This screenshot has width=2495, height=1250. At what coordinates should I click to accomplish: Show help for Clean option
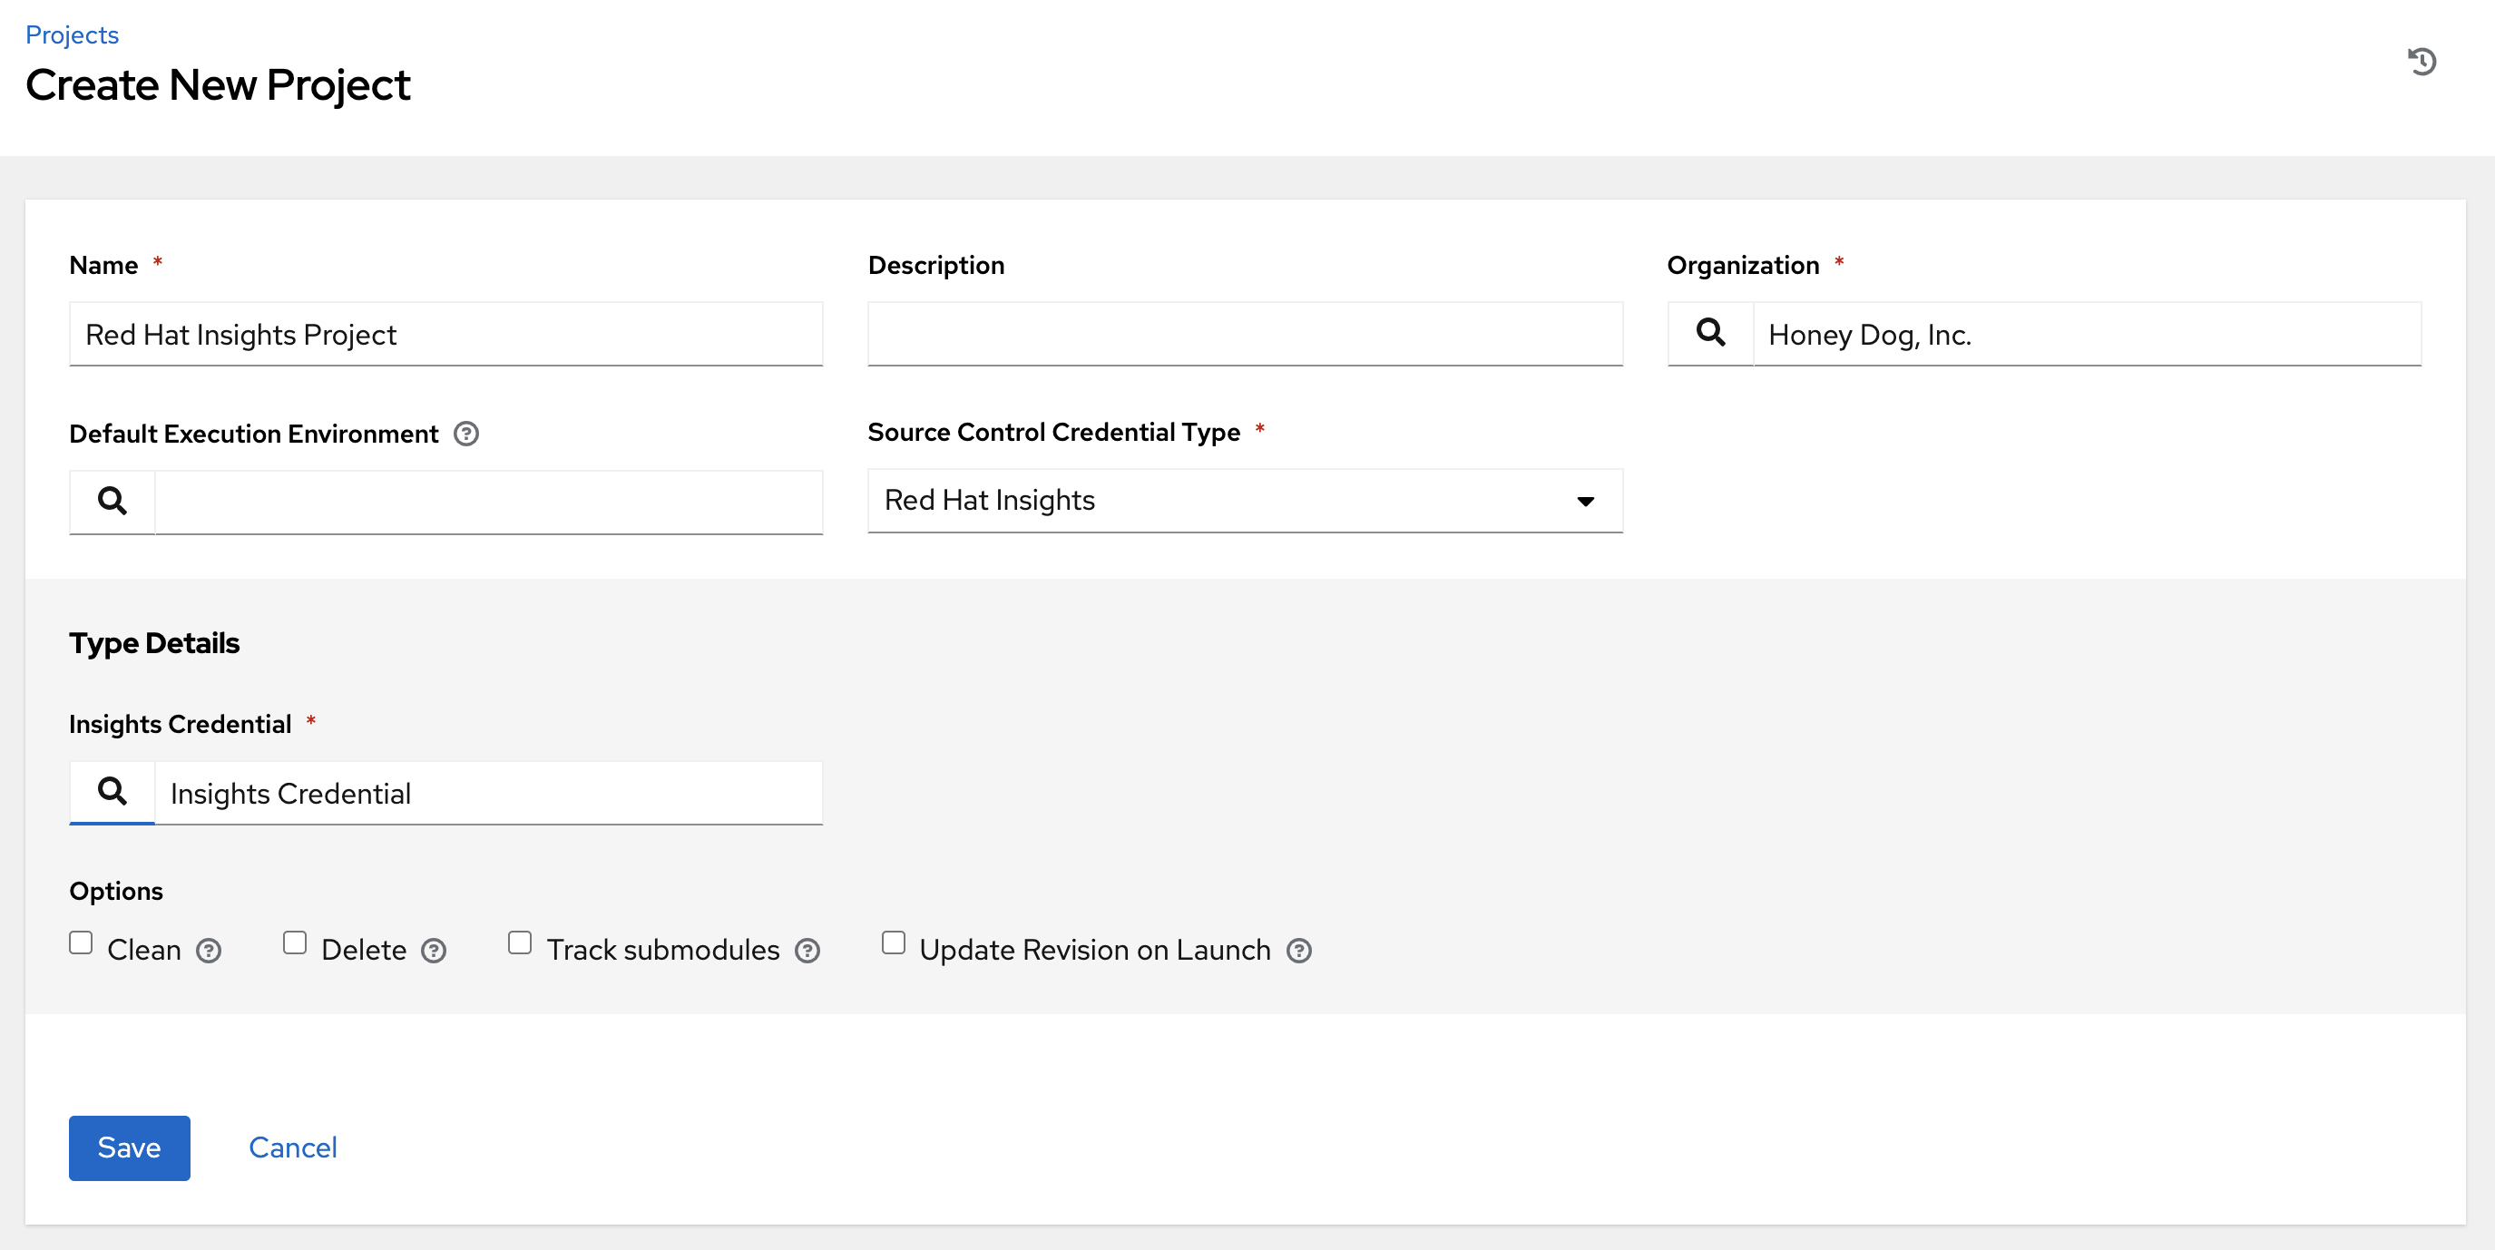pos(209,951)
